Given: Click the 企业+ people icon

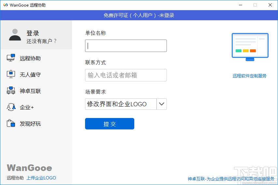Looking at the screenshot, I should pos(11,107).
